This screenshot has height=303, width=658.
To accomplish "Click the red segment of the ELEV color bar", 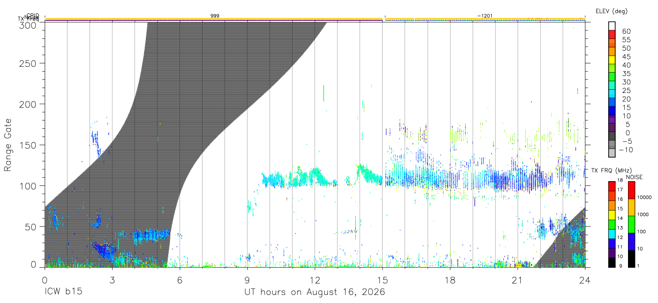I will click(x=612, y=35).
